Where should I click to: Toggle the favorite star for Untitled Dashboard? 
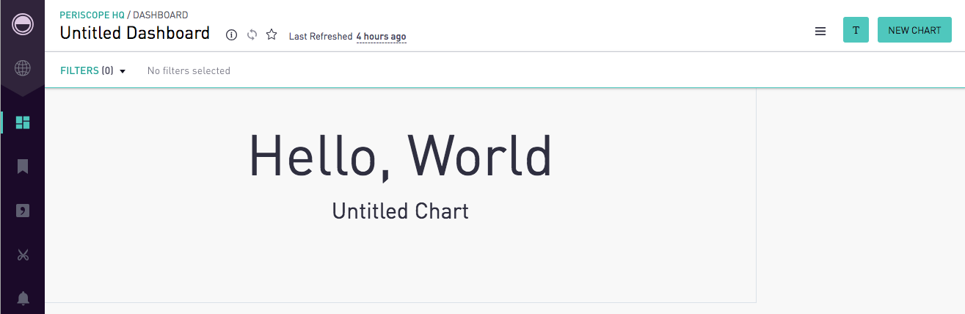click(272, 34)
